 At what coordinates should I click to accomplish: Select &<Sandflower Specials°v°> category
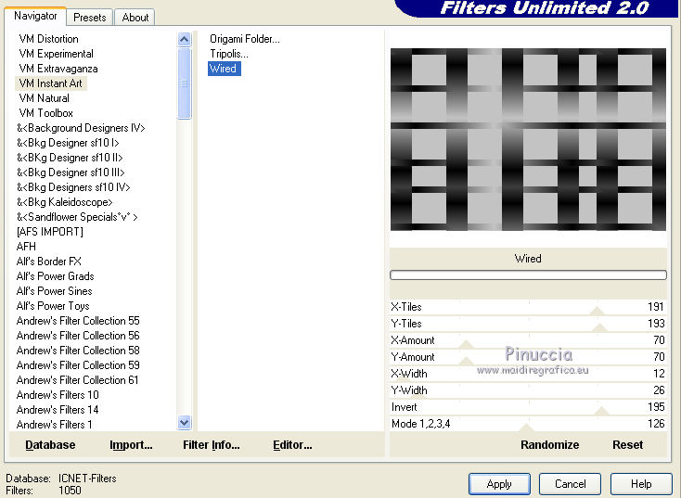click(77, 217)
